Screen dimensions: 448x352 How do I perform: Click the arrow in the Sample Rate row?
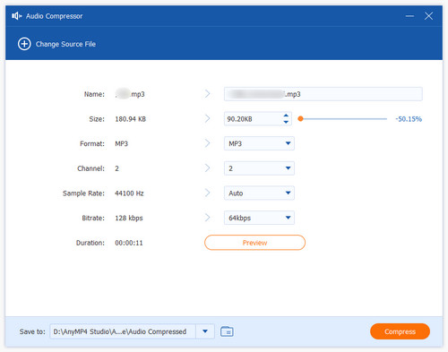(207, 193)
